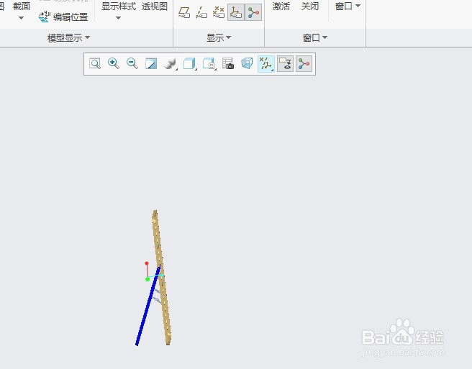Open the saved orientations cube icon

coord(190,64)
